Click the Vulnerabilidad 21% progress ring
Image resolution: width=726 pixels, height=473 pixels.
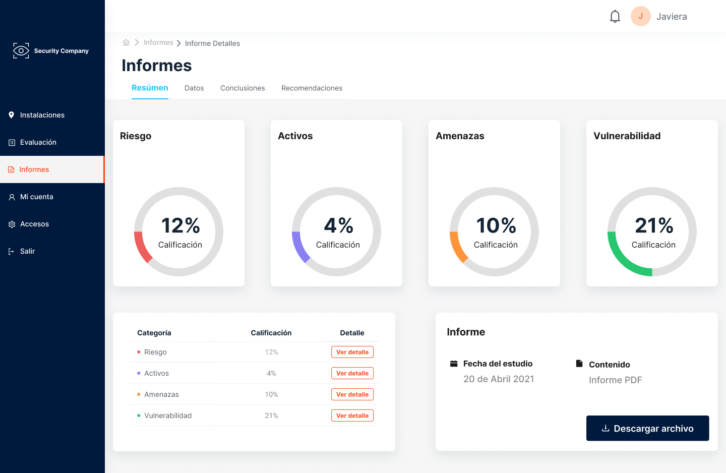(x=652, y=231)
